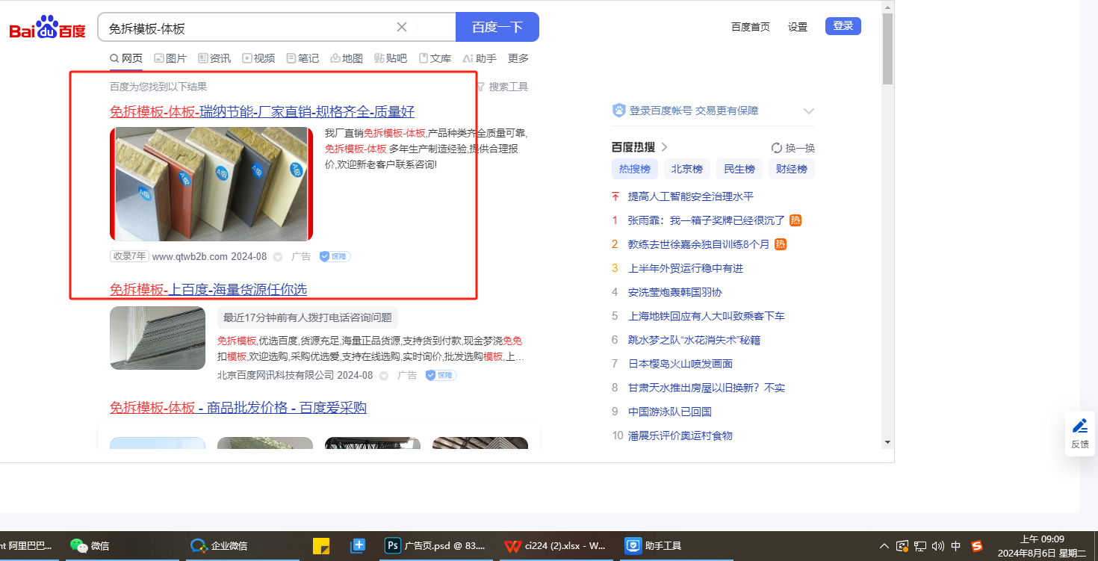
Task: Expand dropdown arrow next to 北京百度网讯科技有限公司 2024-08
Action: [x=384, y=376]
